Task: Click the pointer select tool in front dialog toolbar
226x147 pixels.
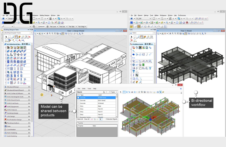Action: (x=121, y=92)
